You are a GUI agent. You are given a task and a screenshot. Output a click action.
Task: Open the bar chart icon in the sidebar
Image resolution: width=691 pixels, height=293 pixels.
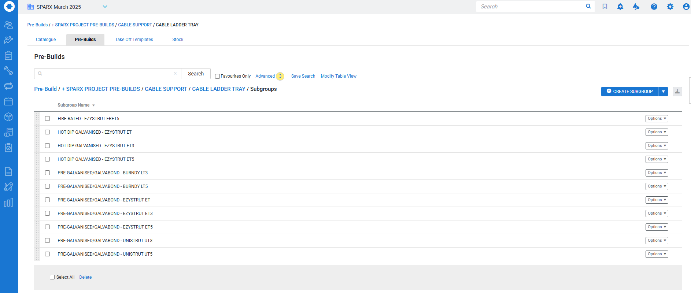click(x=8, y=202)
